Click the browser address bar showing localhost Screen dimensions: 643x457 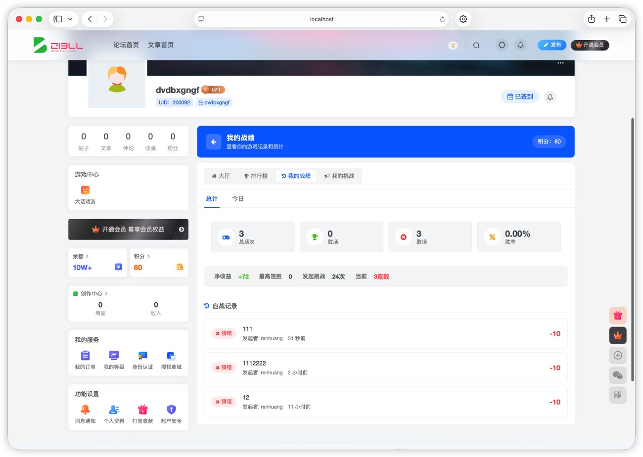(321, 19)
